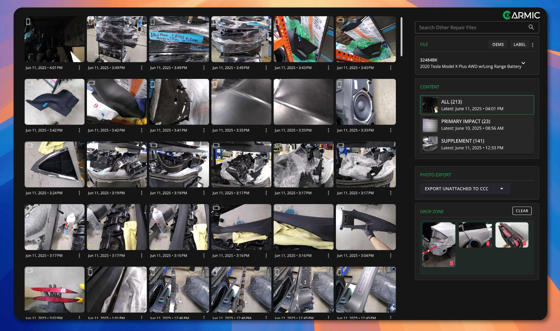Switch to PRIMARY IMPACT (23) content
Screen dimensions: 560x331
[477, 124]
